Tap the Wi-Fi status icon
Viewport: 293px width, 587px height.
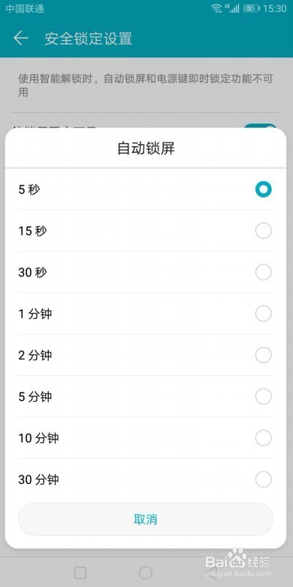[216, 8]
